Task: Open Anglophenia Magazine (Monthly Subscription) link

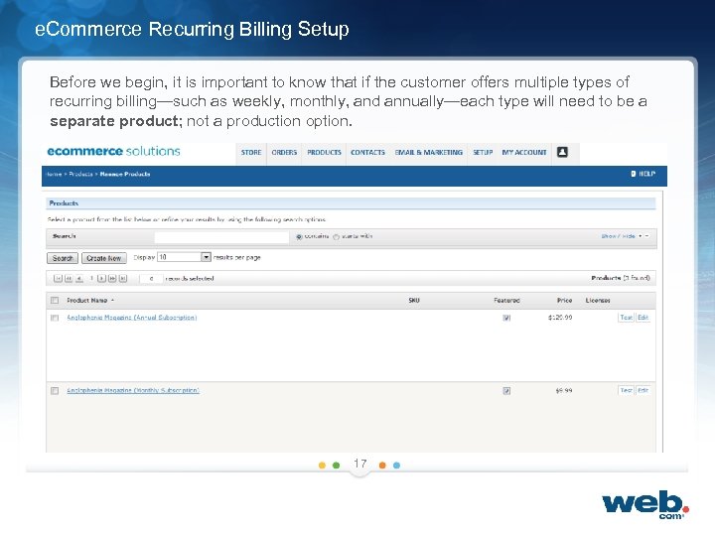Action: 133,390
